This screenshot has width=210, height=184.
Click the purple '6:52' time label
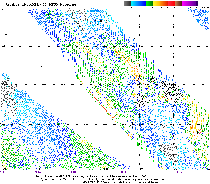click(x=38, y=172)
